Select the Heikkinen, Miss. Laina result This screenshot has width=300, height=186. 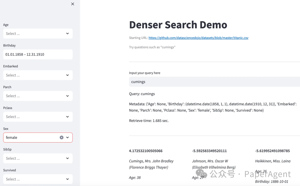tap(272, 161)
